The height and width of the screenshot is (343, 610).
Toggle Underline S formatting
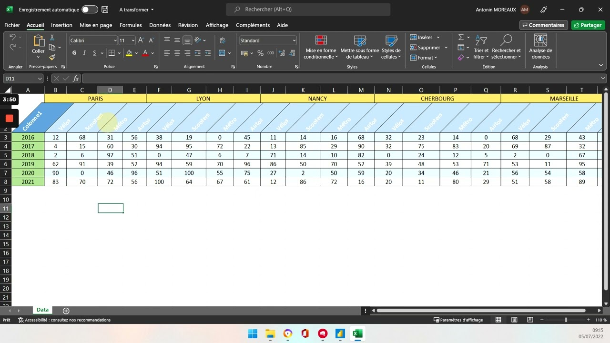tap(95, 53)
